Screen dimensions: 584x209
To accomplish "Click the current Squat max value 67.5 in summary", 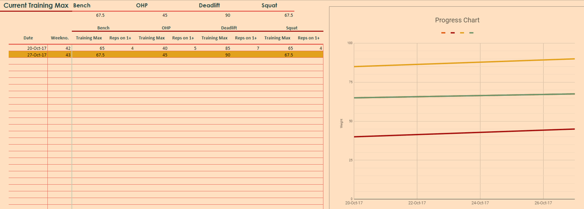I will (x=289, y=16).
